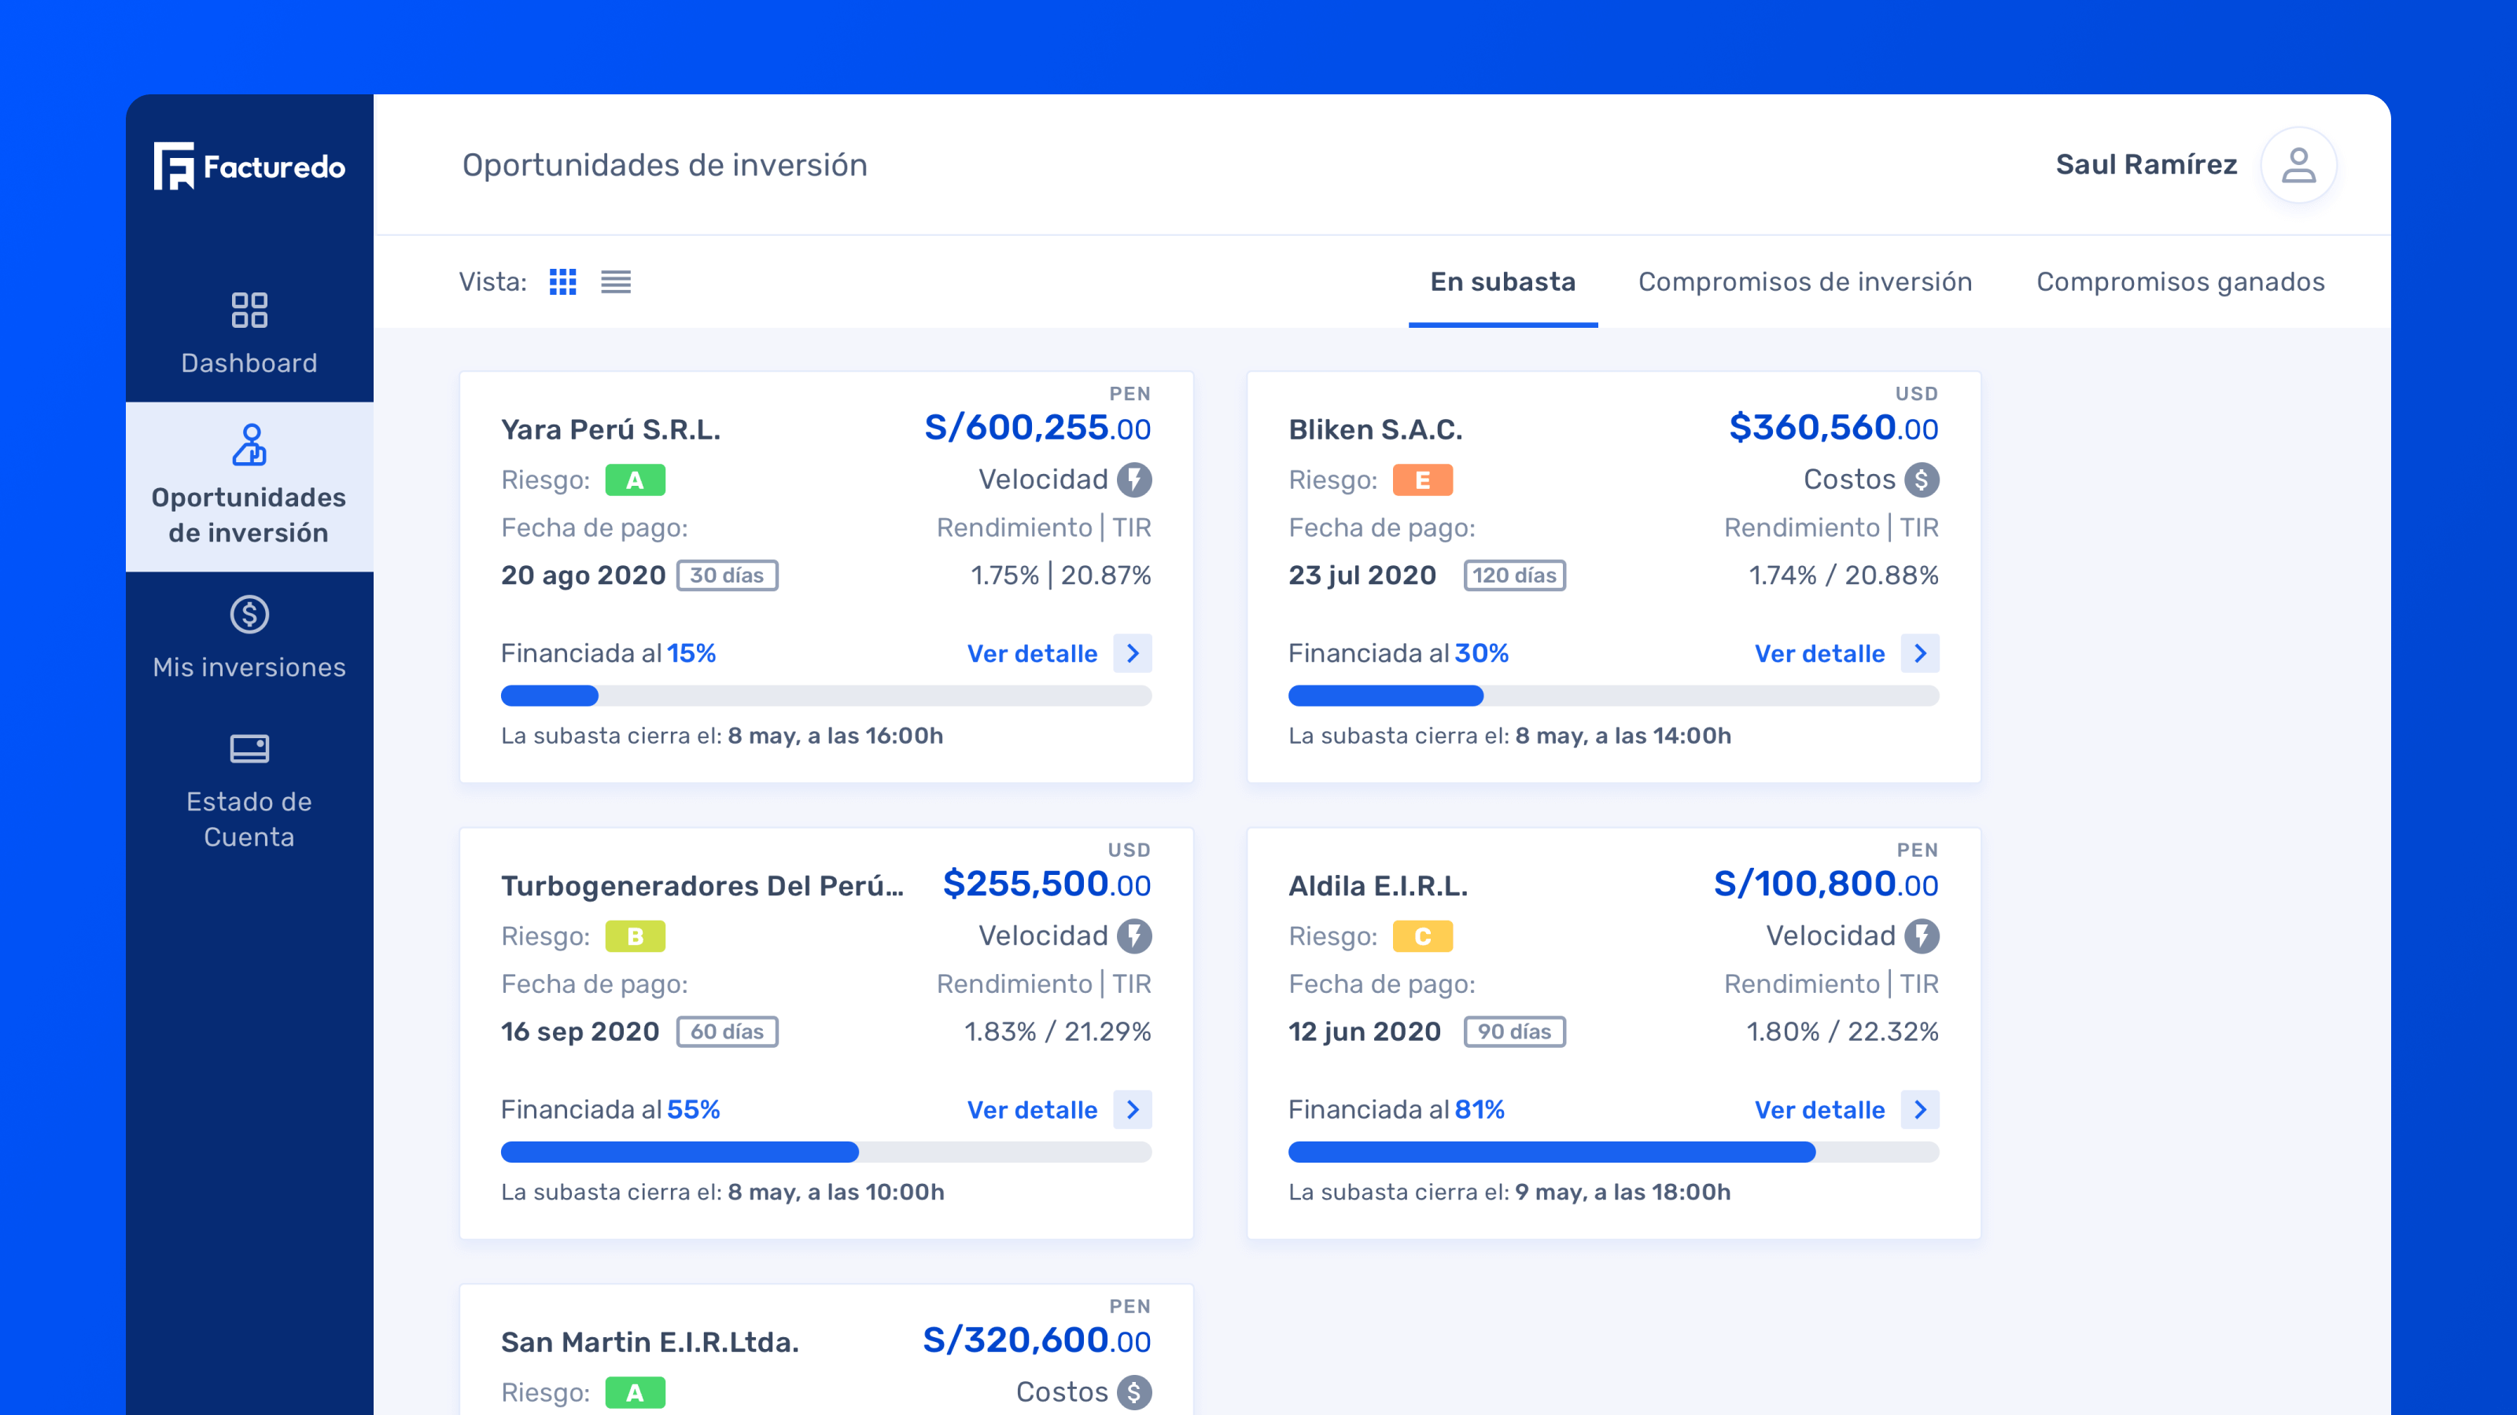Open the Compromisos ganados tab

2180,282
